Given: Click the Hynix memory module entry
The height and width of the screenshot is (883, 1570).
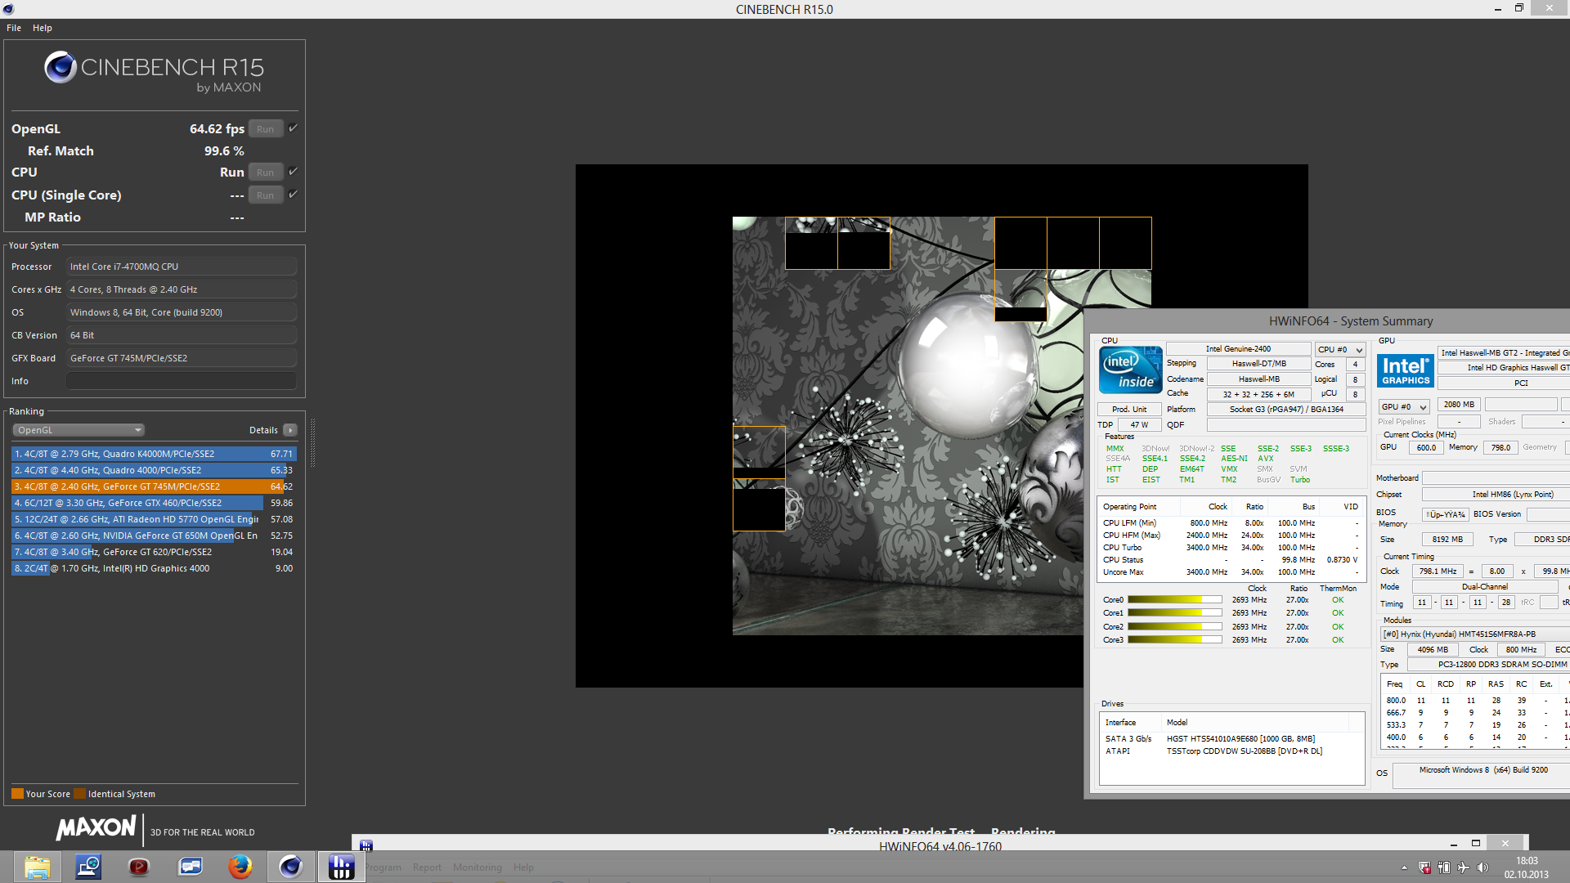Looking at the screenshot, I should (1474, 634).
